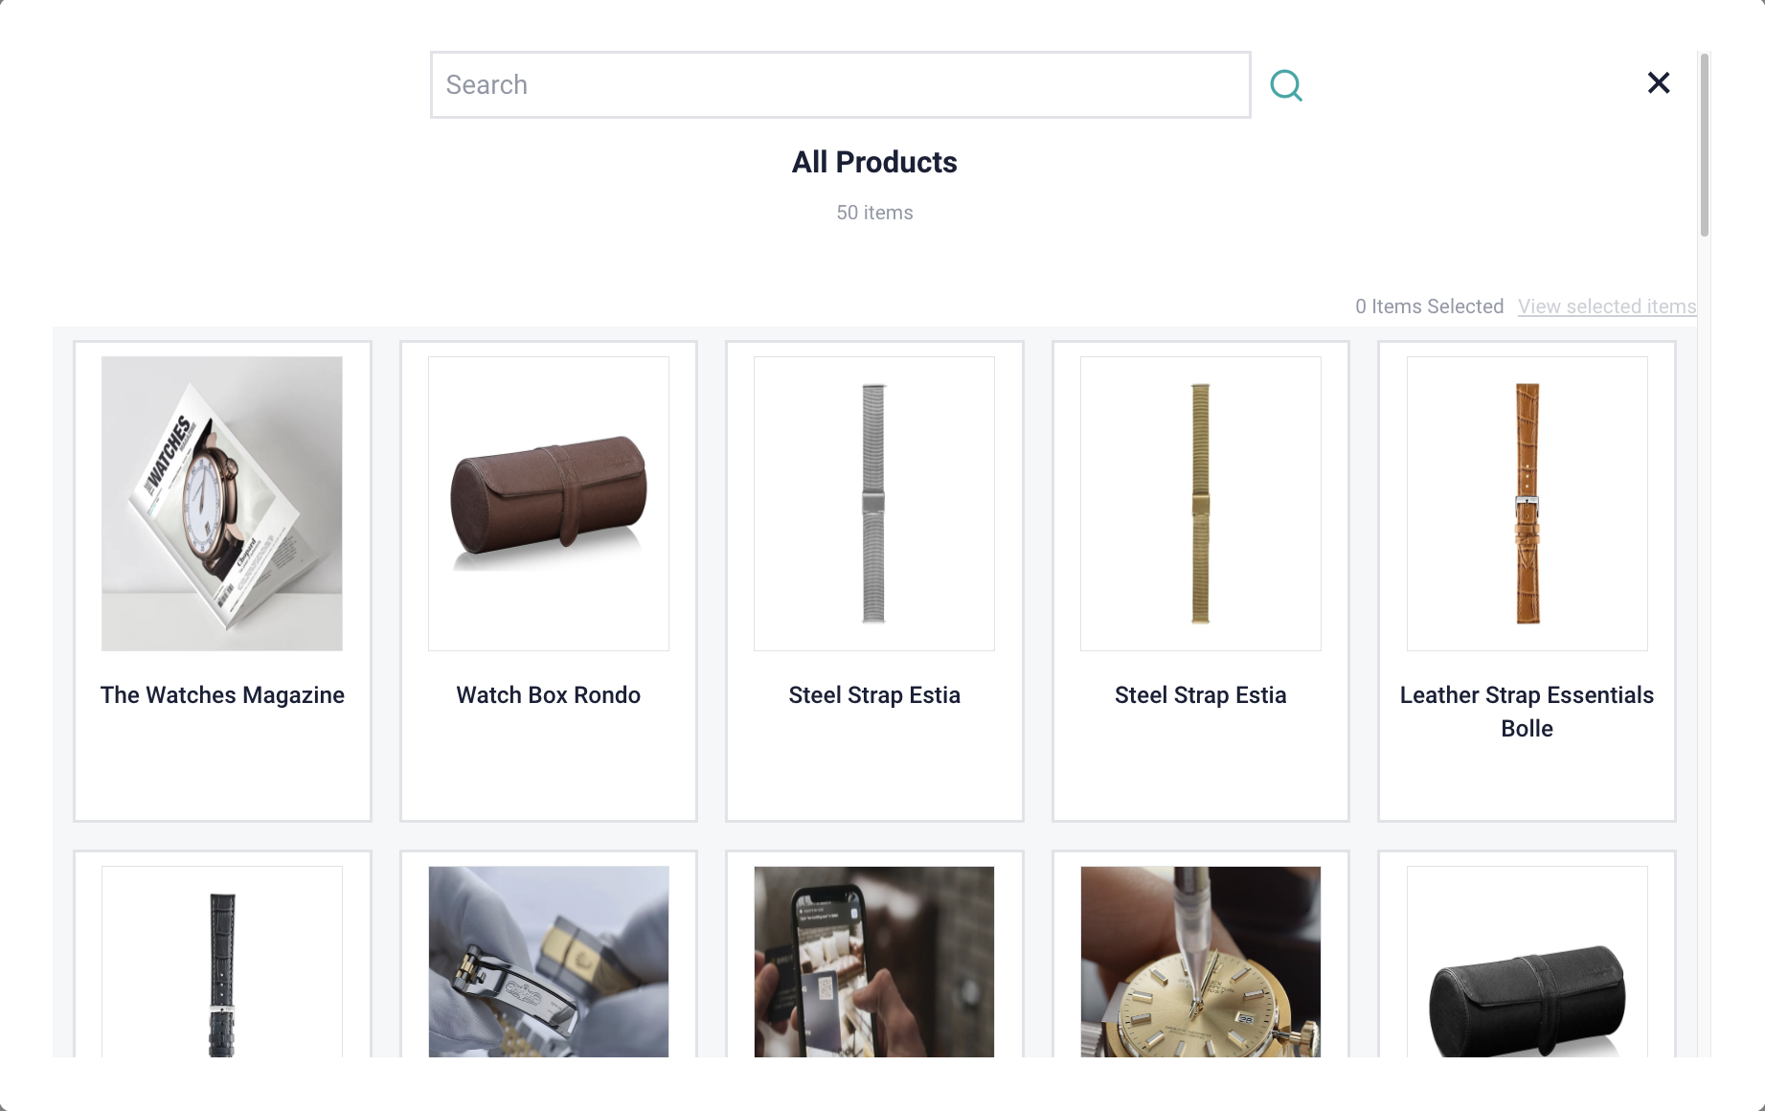Pick the black leather strap product

coord(222,962)
